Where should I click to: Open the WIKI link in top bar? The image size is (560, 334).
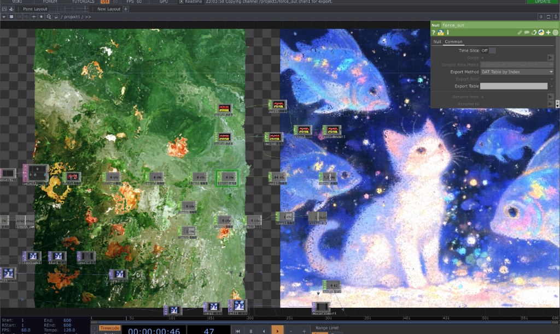click(x=17, y=2)
